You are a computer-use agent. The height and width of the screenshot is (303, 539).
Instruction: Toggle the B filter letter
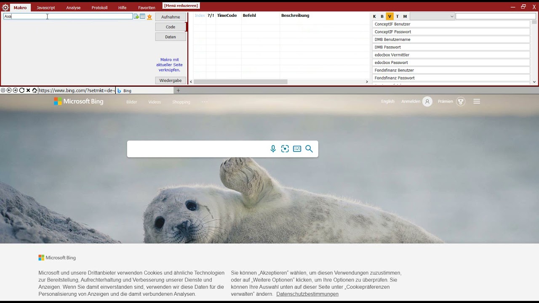coord(382,16)
